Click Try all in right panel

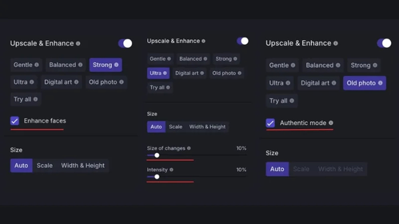pyautogui.click(x=282, y=101)
